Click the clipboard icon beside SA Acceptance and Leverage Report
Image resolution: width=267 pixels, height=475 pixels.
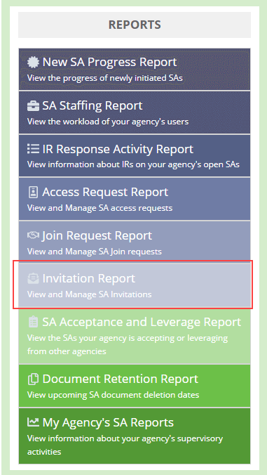[x=33, y=322]
